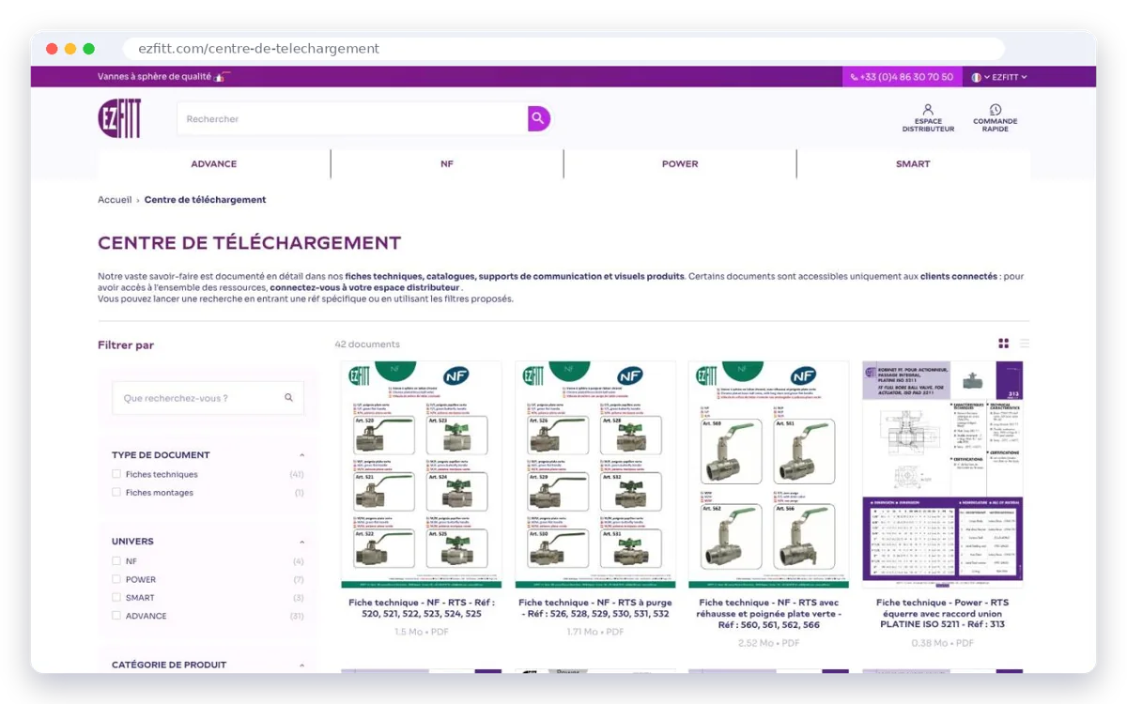Open ADVANCE menu tab
This screenshot has height=704, width=1127.
[x=214, y=163]
